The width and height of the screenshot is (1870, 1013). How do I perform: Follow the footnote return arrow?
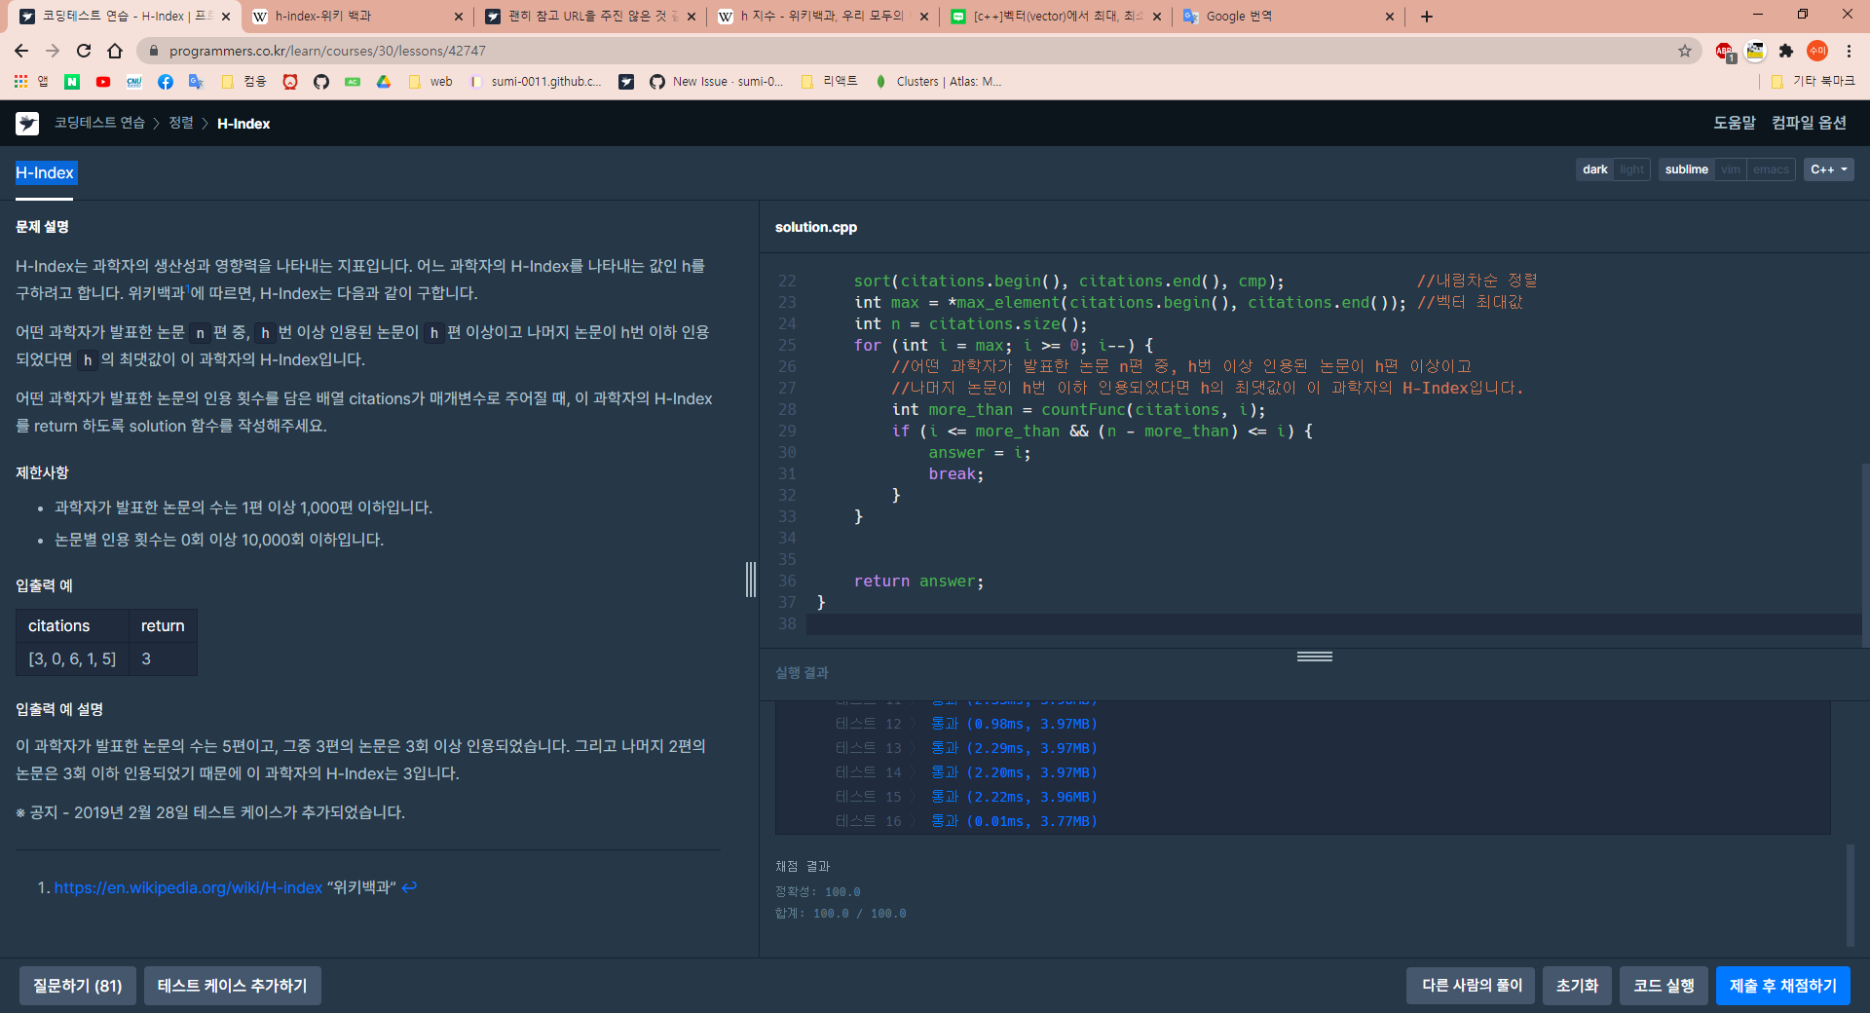click(x=409, y=887)
